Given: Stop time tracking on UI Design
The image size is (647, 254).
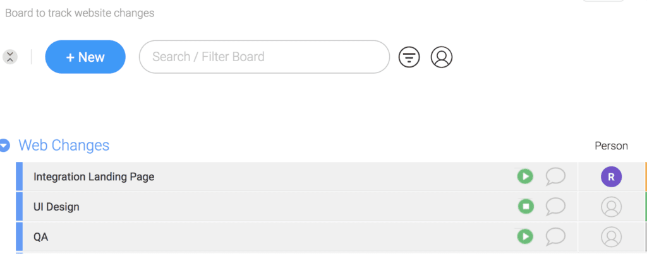Looking at the screenshot, I should pyautogui.click(x=525, y=206).
